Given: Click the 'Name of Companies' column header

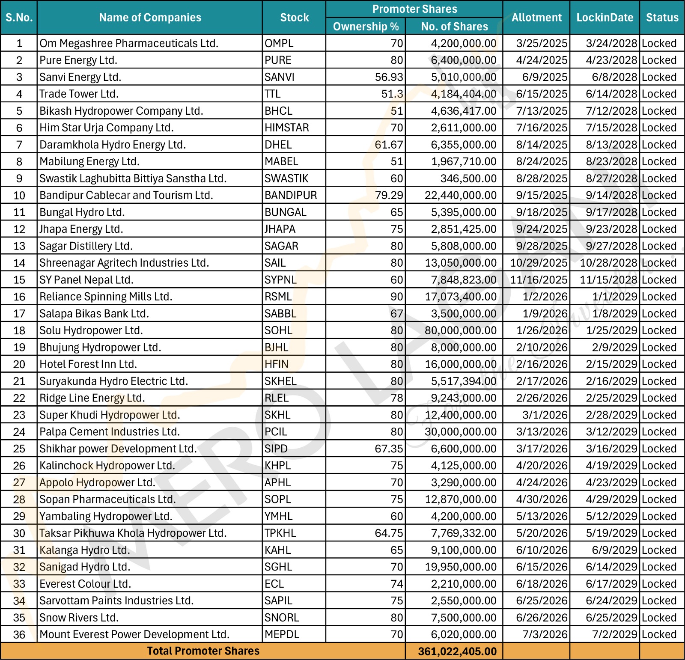Looking at the screenshot, I should click(x=150, y=18).
